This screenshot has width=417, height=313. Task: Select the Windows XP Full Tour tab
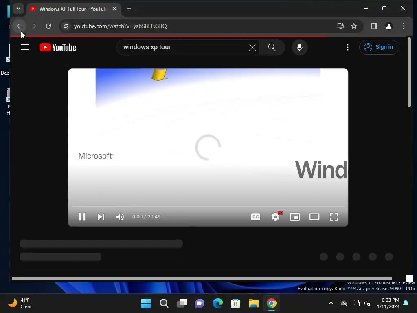[73, 9]
